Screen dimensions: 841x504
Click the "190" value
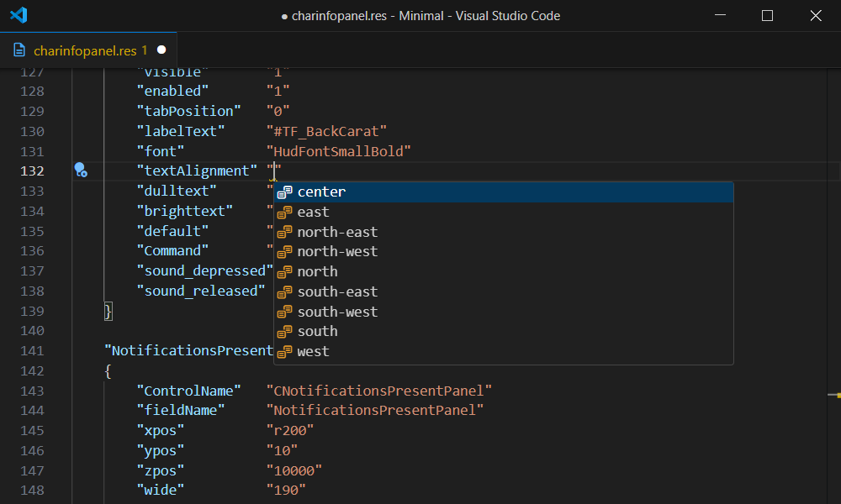tap(287, 490)
